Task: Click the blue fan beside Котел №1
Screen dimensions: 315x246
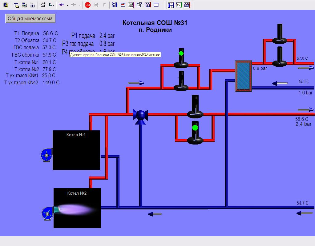Action: pos(46,155)
